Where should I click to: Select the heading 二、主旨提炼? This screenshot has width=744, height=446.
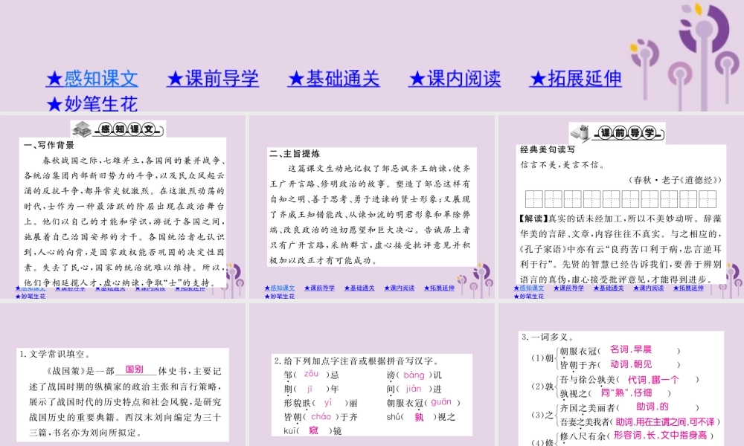click(x=295, y=154)
